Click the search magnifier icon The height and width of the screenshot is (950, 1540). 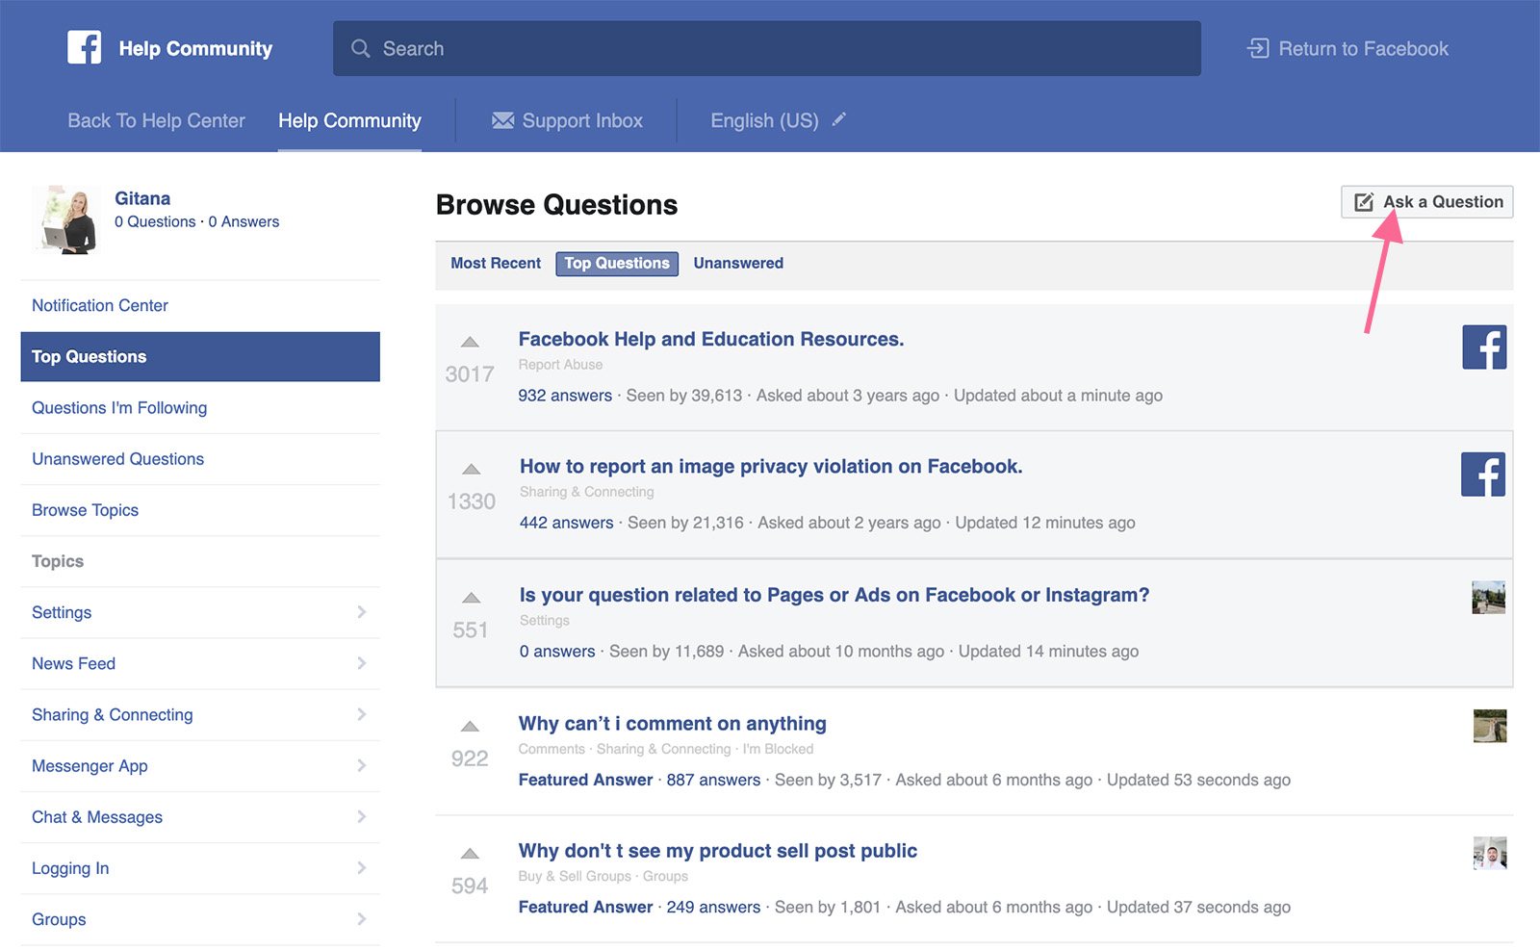click(361, 48)
